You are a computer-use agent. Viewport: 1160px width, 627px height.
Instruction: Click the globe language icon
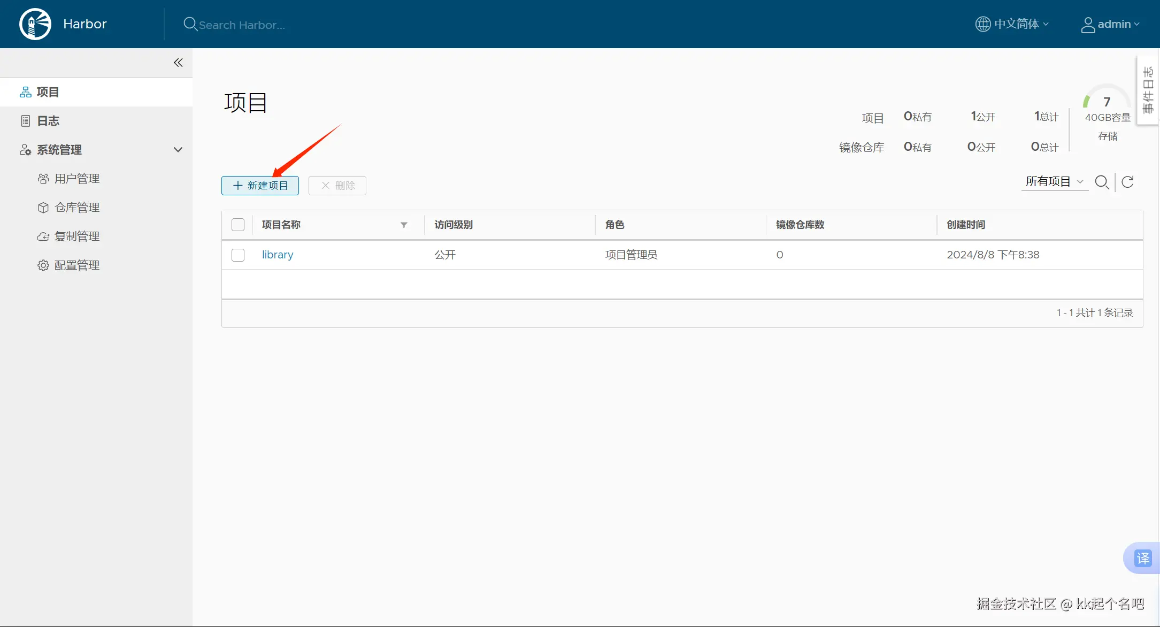pos(982,24)
